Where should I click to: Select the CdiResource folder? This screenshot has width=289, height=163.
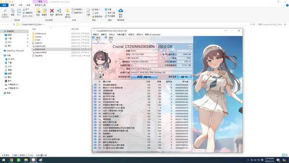pos(40,34)
